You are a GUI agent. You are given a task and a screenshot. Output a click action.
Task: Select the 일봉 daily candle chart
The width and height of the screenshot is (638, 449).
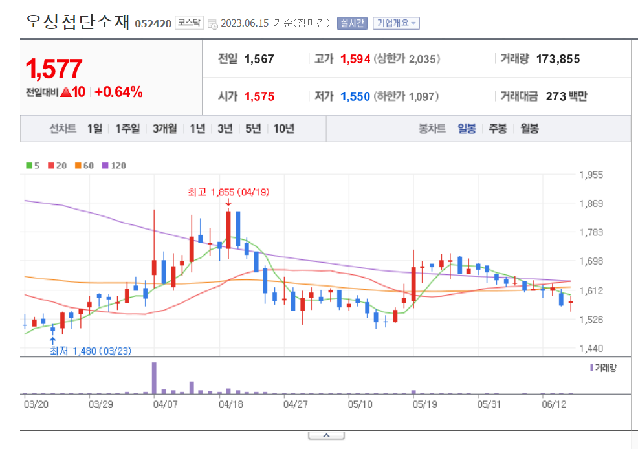coord(467,129)
